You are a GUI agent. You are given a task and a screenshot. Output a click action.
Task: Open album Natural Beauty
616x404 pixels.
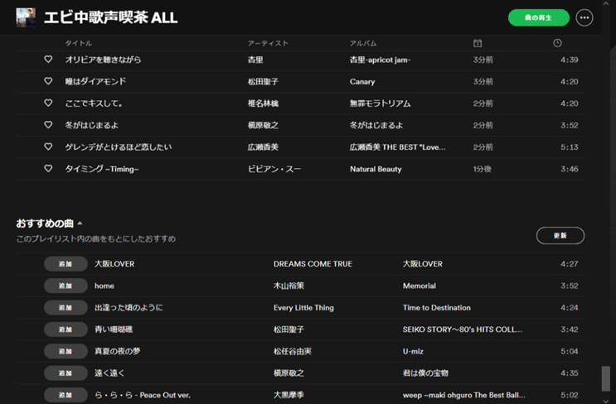click(x=376, y=169)
